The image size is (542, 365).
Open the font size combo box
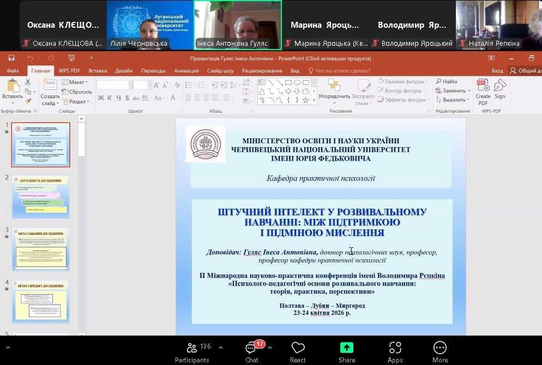click(x=142, y=85)
